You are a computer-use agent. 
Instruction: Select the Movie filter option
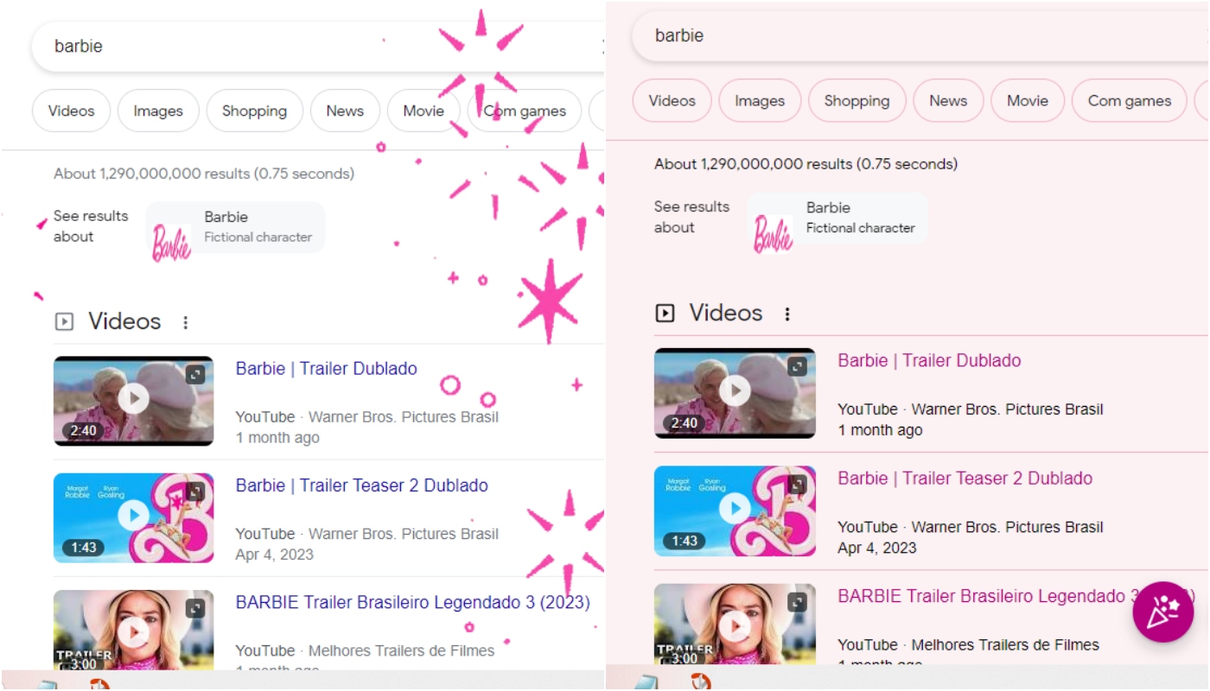tap(423, 111)
